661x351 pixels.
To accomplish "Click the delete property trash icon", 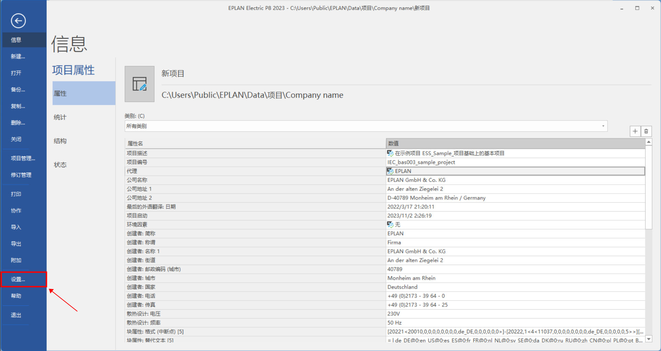I will click(x=646, y=131).
